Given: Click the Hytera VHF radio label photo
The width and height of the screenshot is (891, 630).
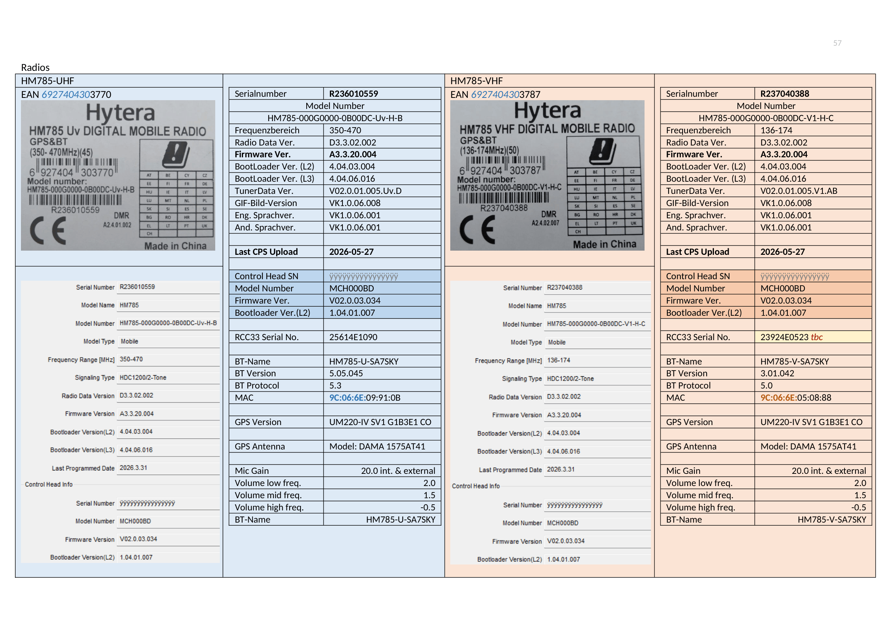Looking at the screenshot, I should (x=547, y=175).
